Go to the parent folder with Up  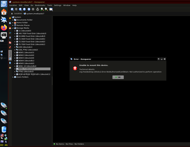coord(20,9)
